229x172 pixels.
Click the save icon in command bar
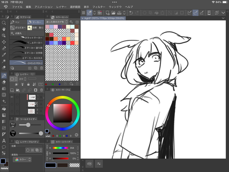coord(119,13)
